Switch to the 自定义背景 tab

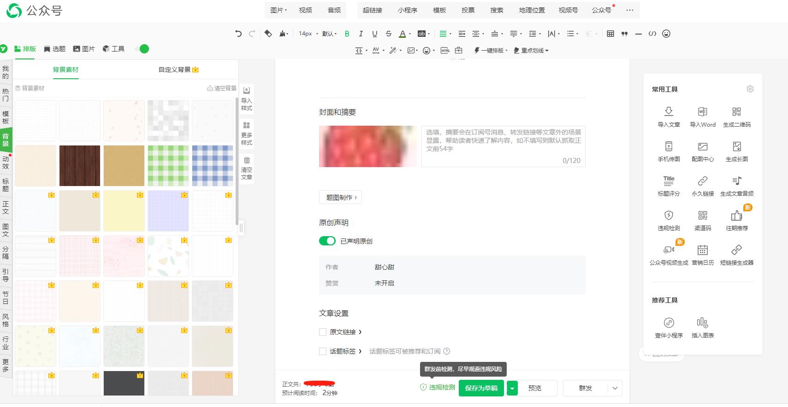coord(178,70)
